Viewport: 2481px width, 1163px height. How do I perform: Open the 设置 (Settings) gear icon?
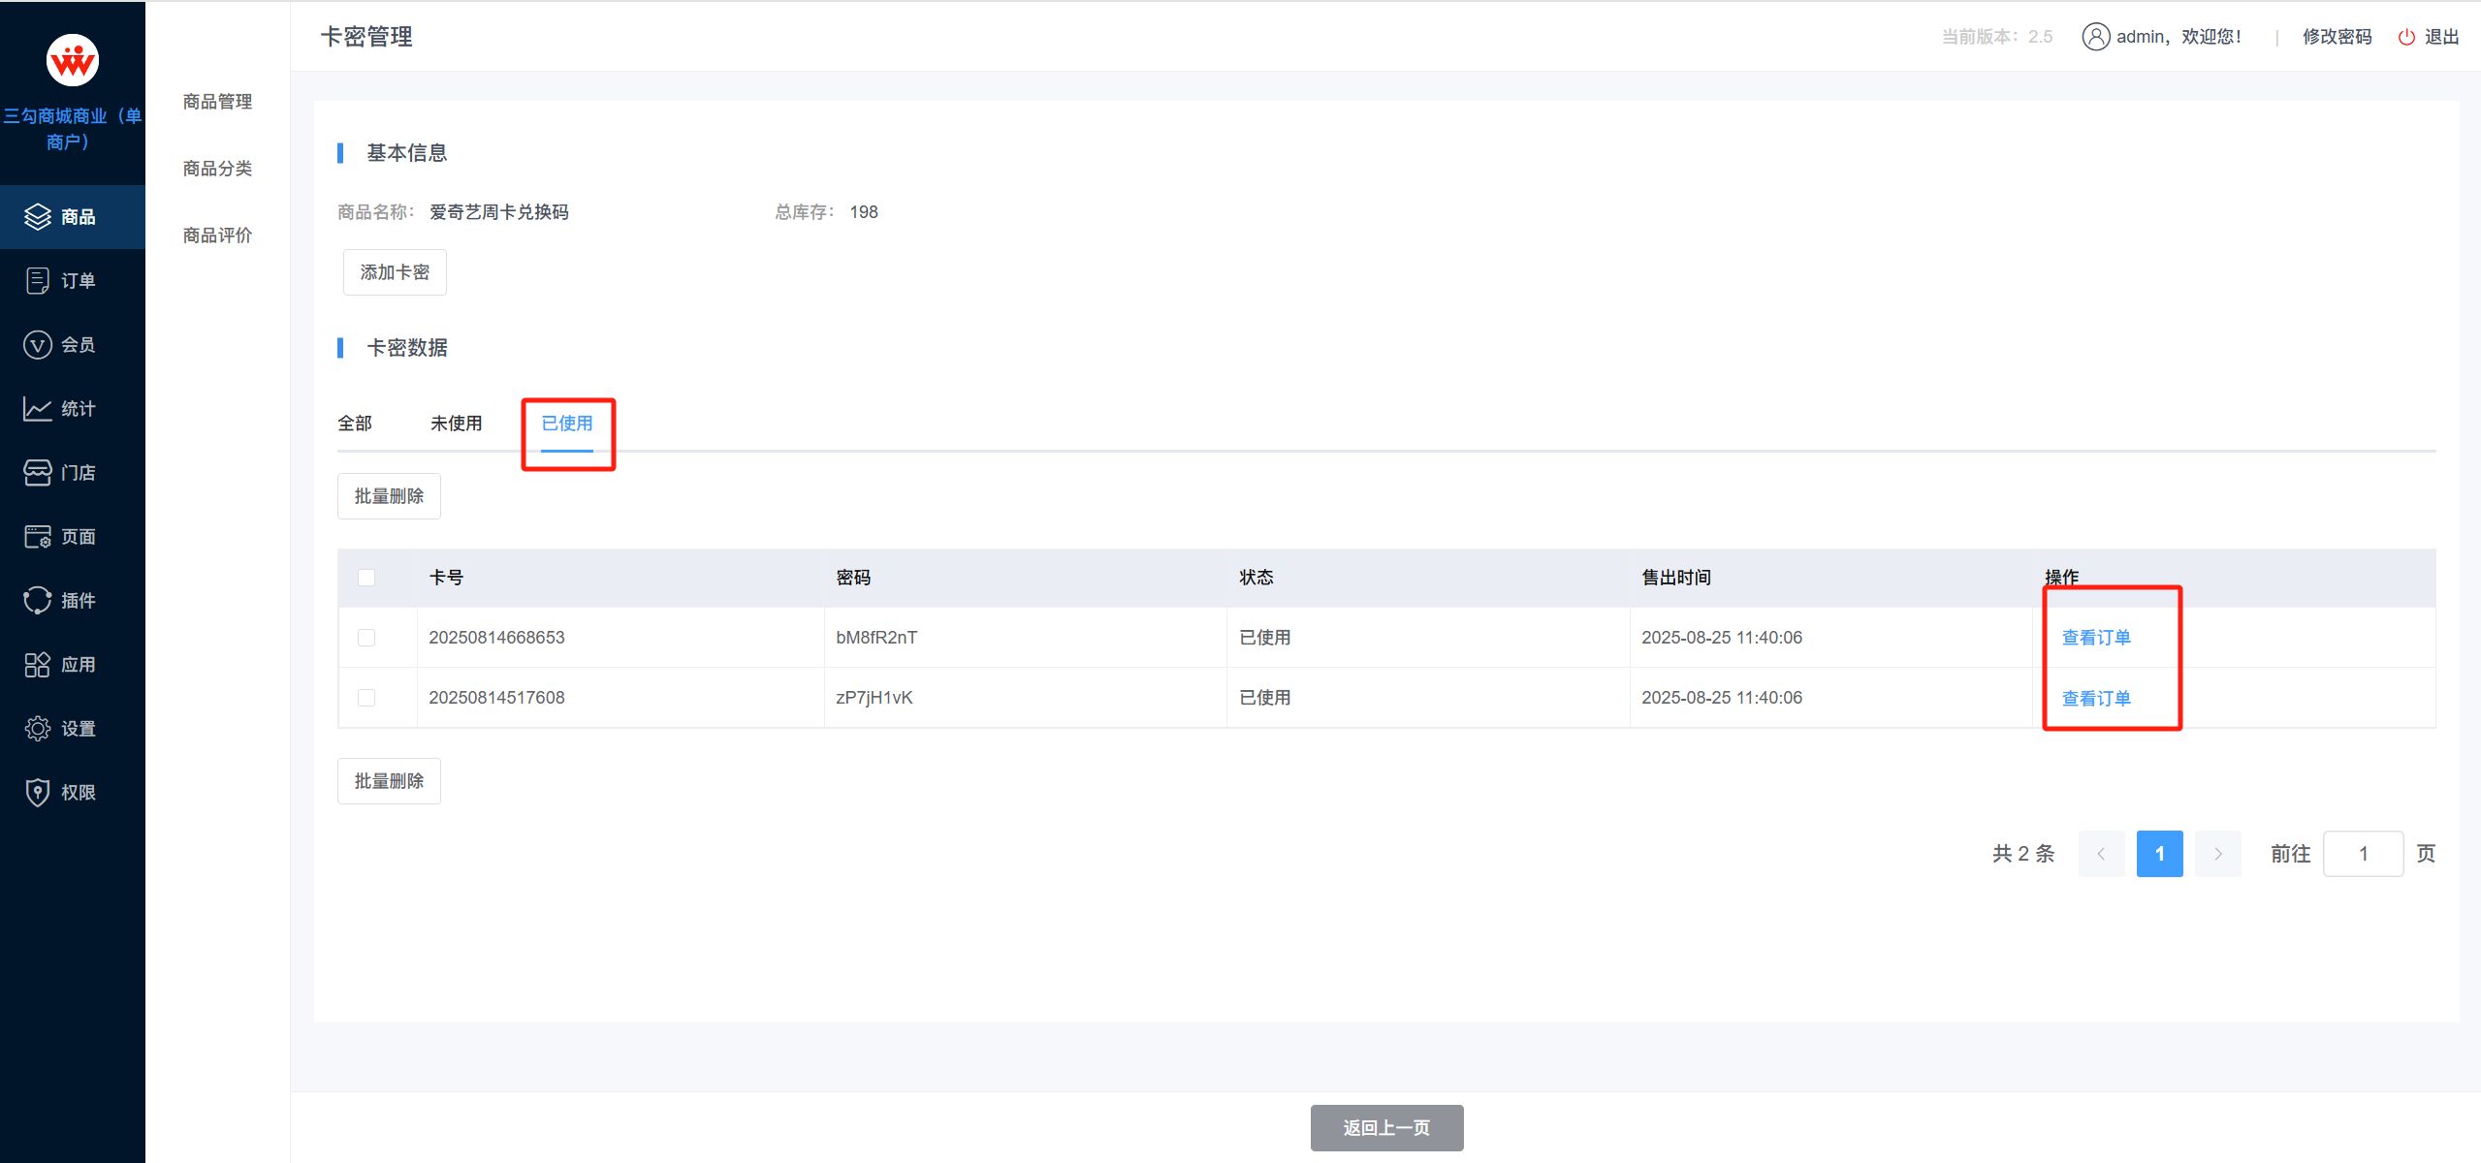click(37, 729)
